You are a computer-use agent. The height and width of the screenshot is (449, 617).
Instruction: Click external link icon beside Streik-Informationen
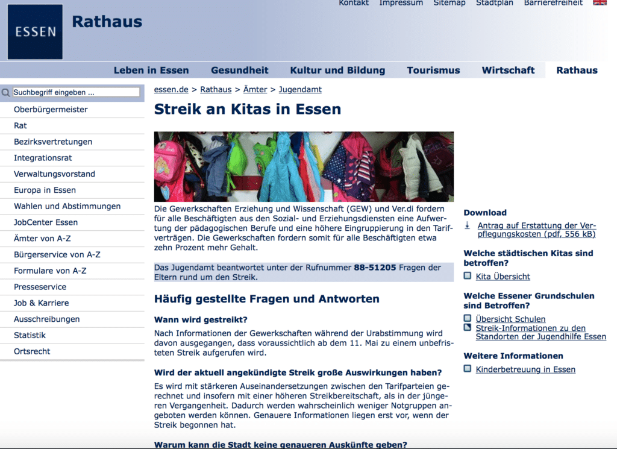pyautogui.click(x=467, y=327)
